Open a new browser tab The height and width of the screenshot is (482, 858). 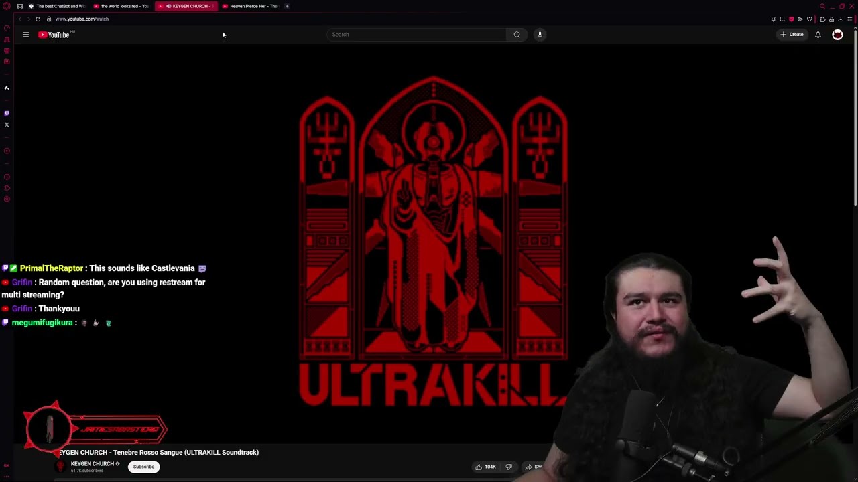(x=287, y=6)
